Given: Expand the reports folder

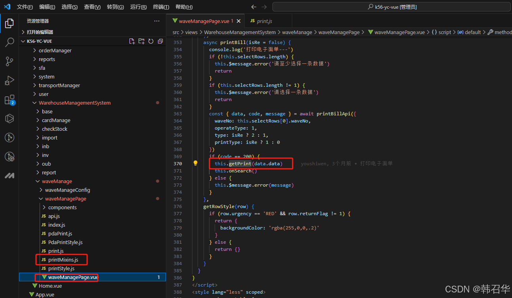Looking at the screenshot, I should (x=92, y=59).
